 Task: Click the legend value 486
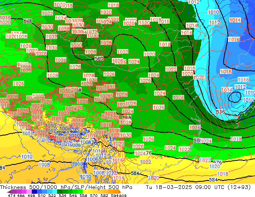click(21, 195)
